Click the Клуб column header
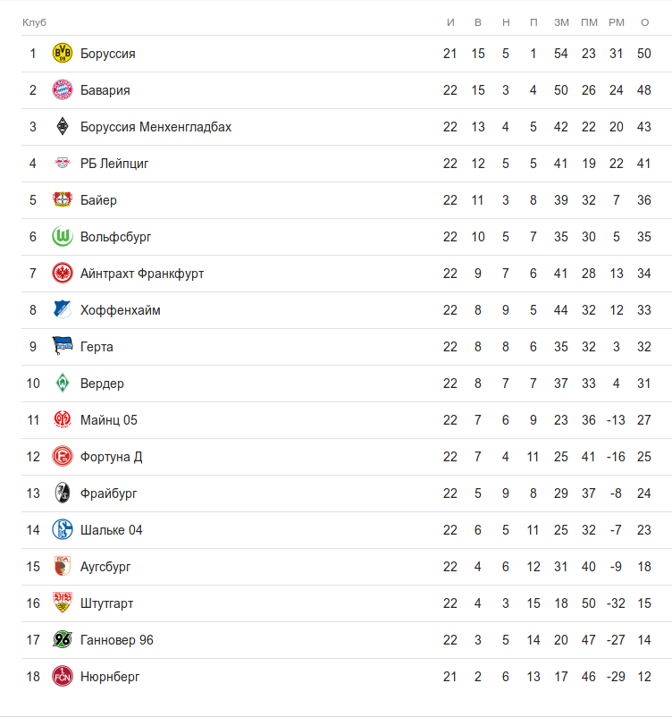The height and width of the screenshot is (717, 672). 34,22
